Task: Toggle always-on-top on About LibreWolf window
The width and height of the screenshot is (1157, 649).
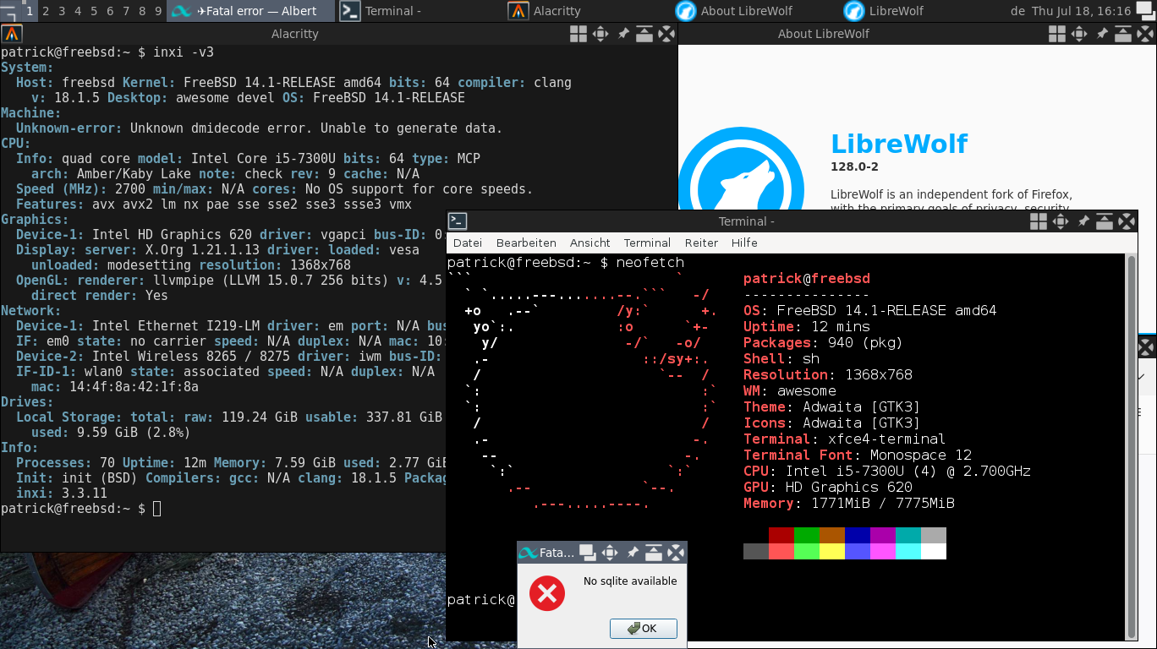Action: pyautogui.click(x=1123, y=34)
